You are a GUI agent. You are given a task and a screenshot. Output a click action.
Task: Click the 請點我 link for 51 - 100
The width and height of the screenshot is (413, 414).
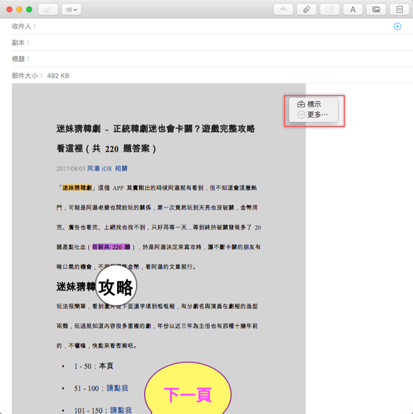[x=118, y=388]
